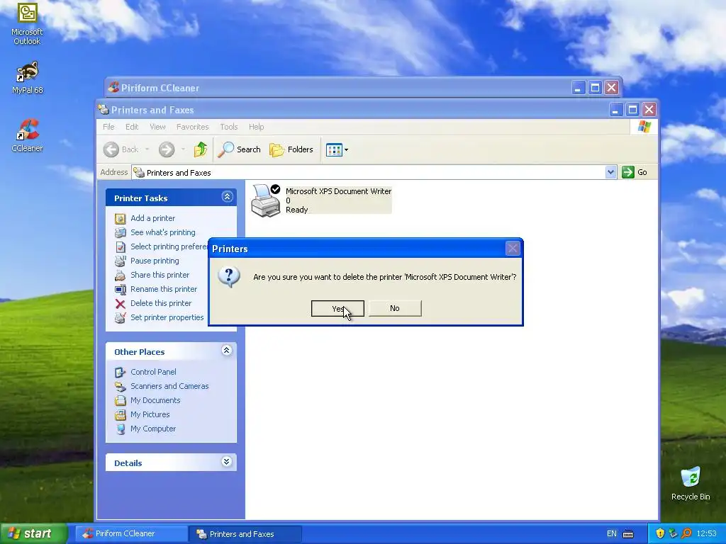The height and width of the screenshot is (544, 726).
Task: Click the red X Delete this printer icon
Action: 121,303
